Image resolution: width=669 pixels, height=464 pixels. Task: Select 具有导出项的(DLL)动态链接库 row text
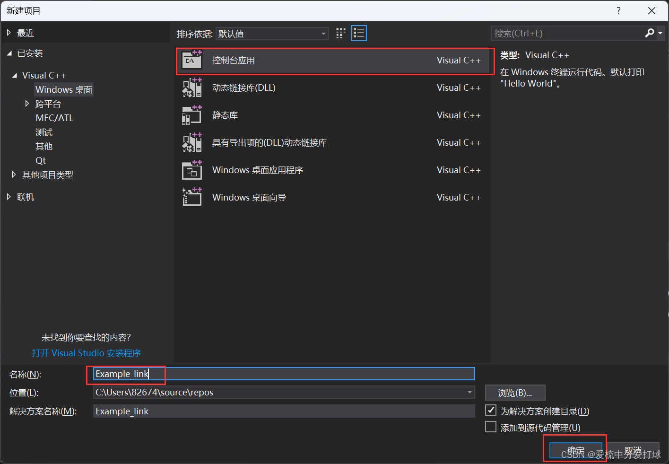269,142
